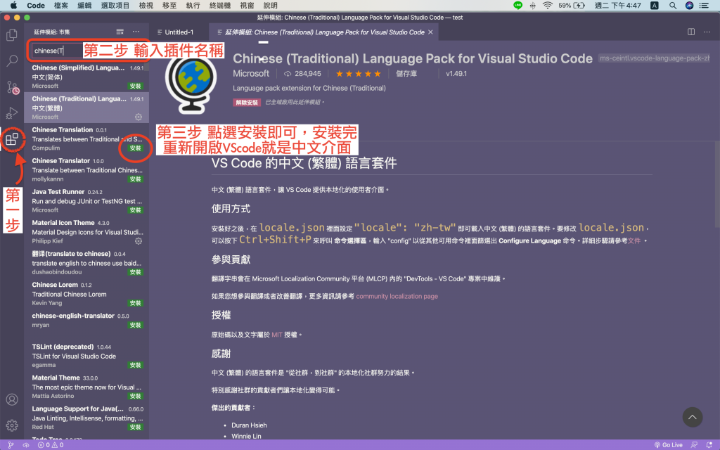Open the 儲存庫 repository link

406,73
